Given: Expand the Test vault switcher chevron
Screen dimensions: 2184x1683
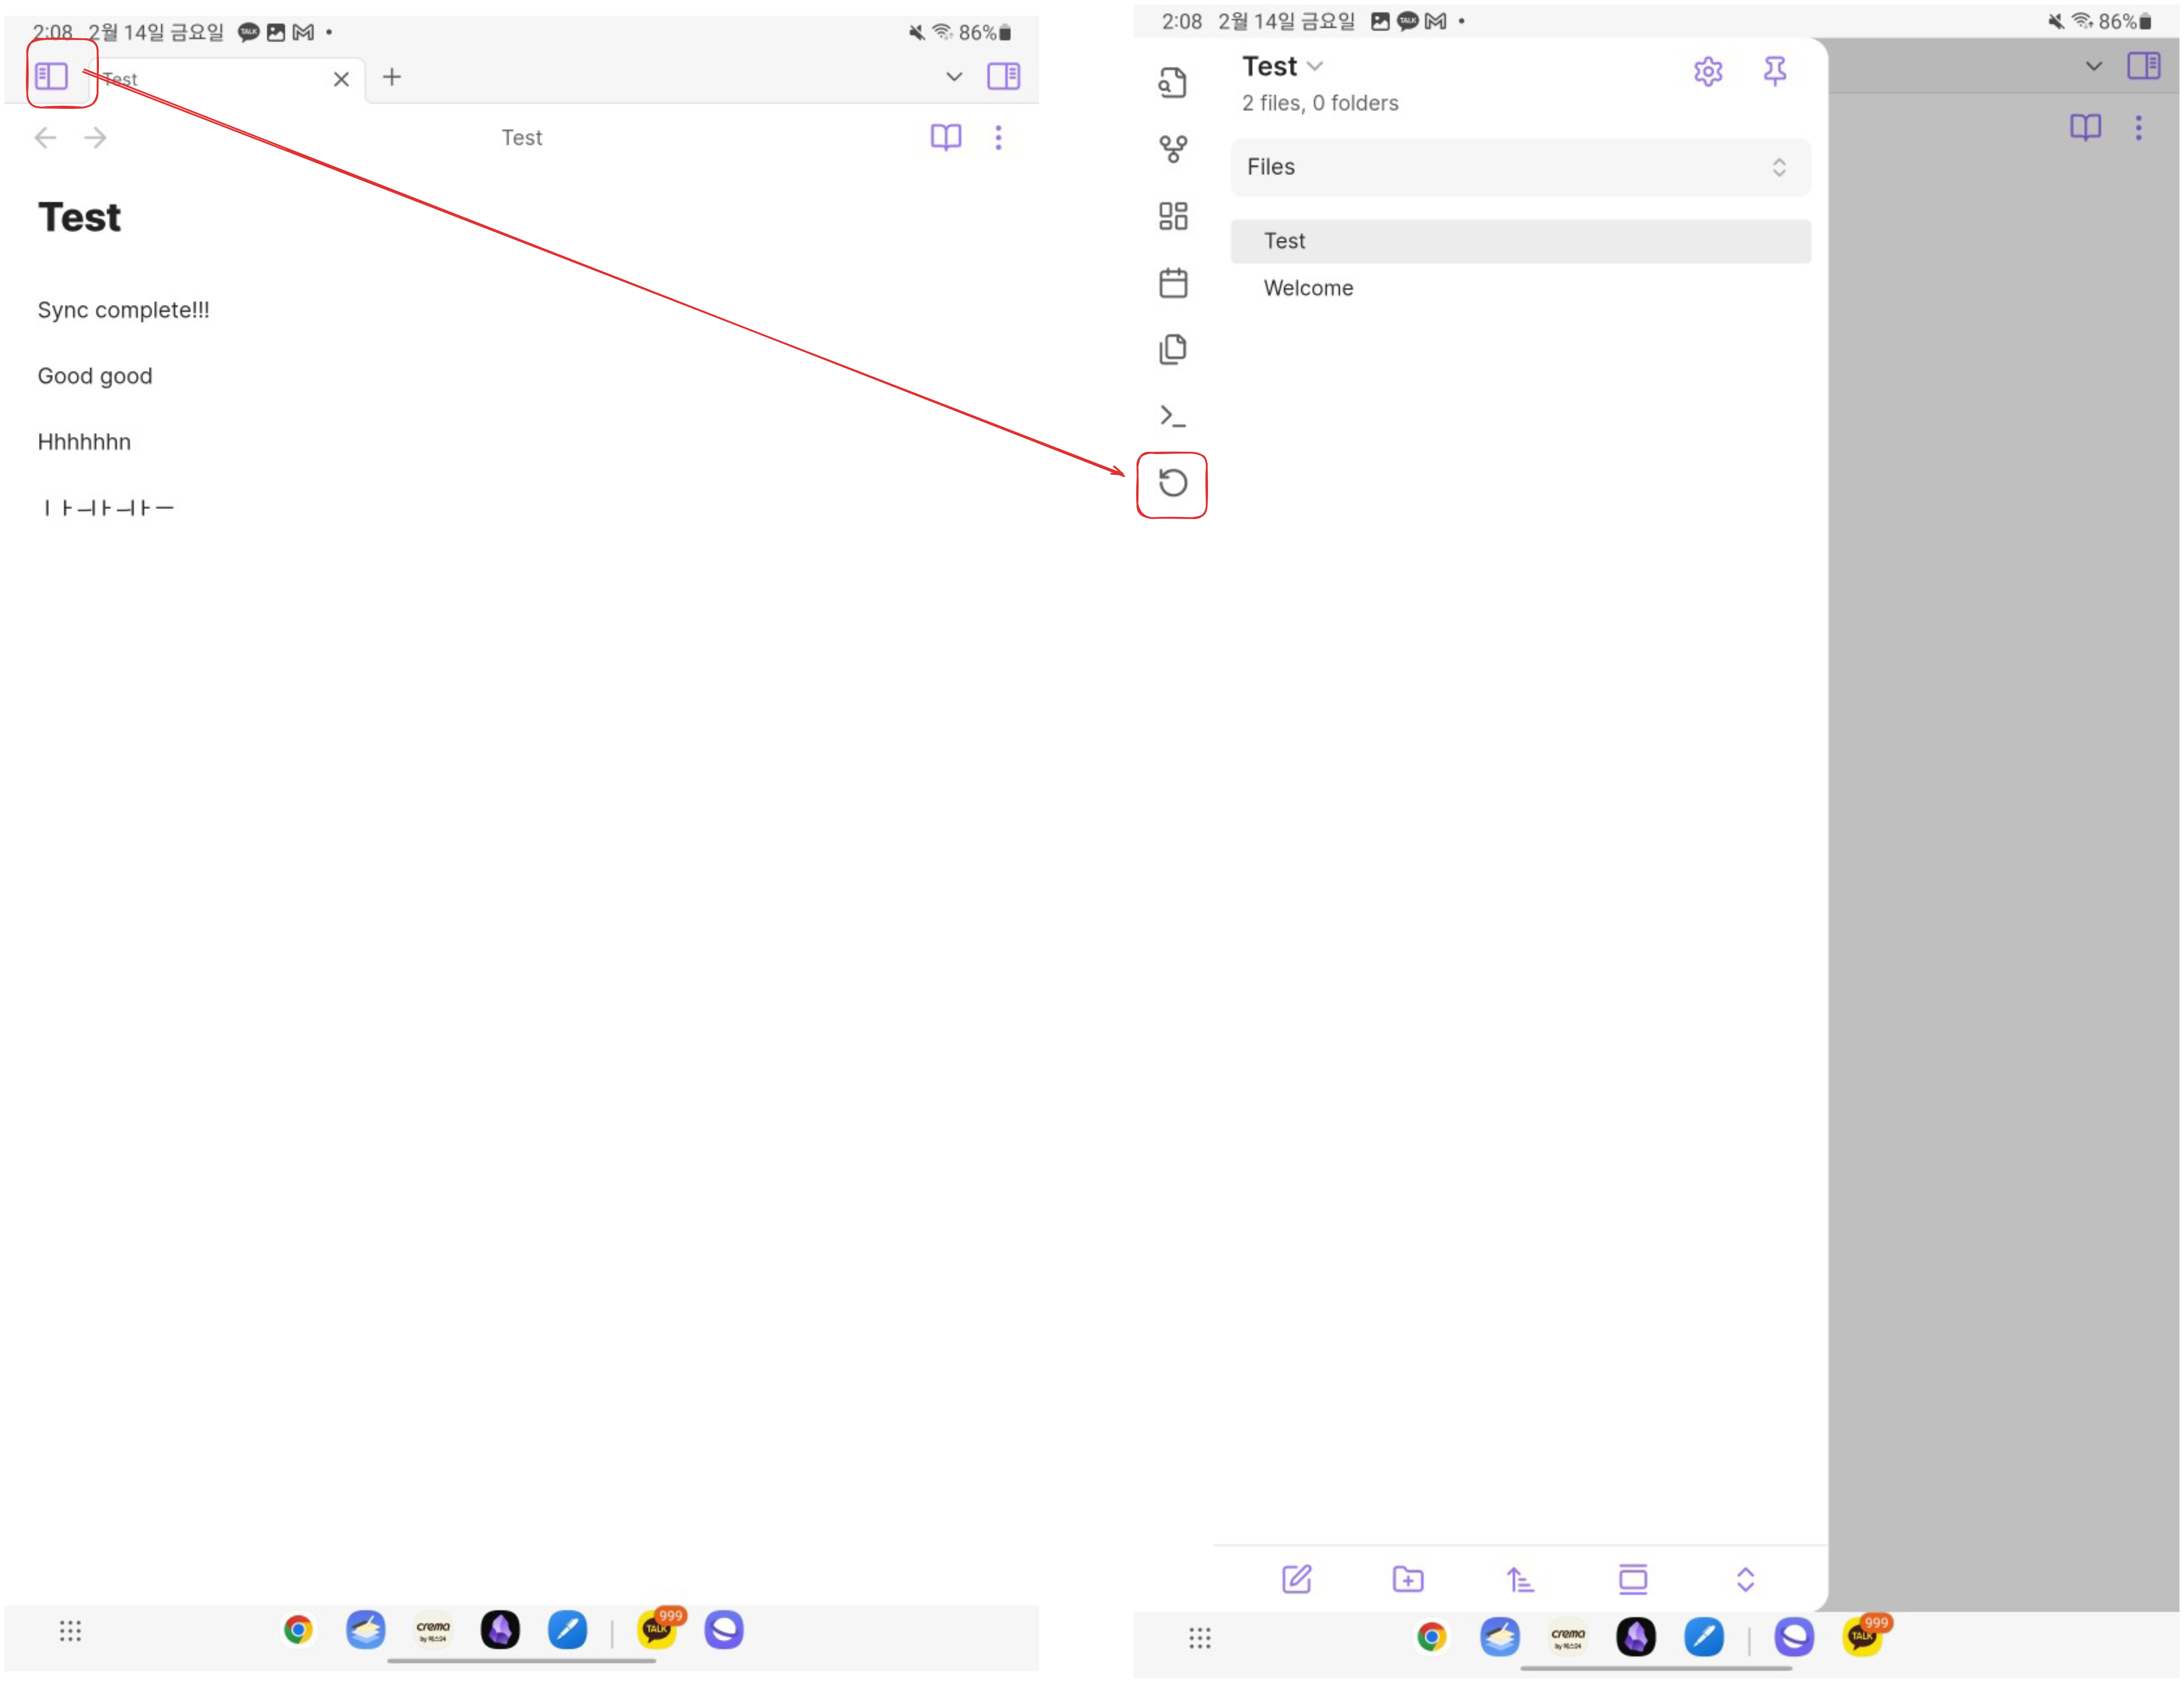Looking at the screenshot, I should (1315, 66).
